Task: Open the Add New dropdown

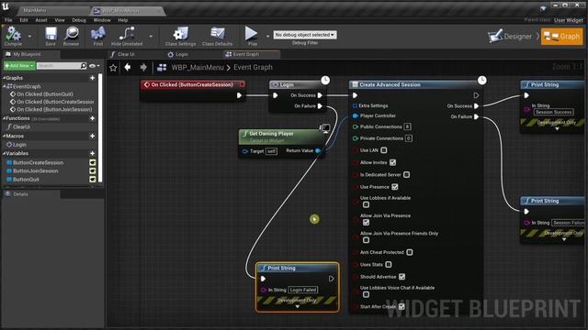Action: pos(19,66)
